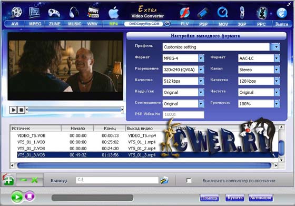Viewport: 295px width, 206px height.
Task: Switch to the 3GP format tab
Action: pos(242,24)
